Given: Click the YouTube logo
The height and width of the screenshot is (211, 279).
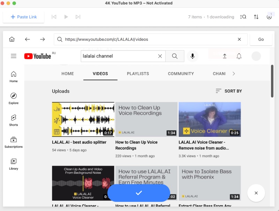Looking at the screenshot, I should (38, 56).
